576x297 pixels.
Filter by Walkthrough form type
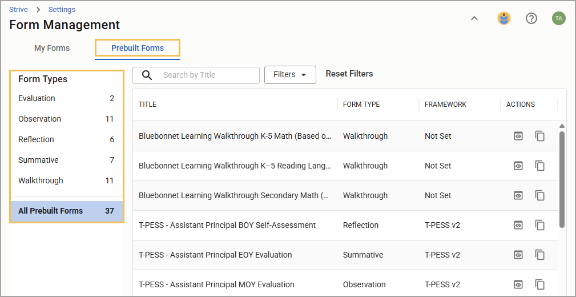[66, 181]
